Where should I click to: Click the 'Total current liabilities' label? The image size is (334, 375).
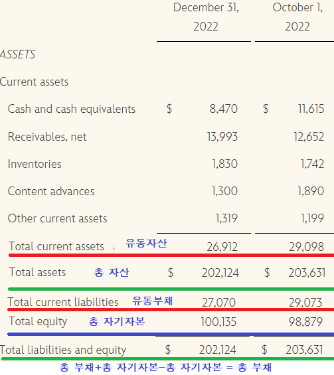[x=63, y=302]
